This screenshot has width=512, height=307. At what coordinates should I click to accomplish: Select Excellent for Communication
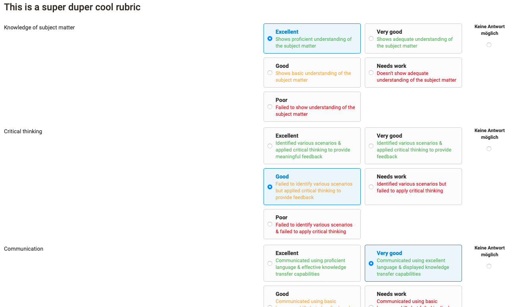[x=270, y=263]
